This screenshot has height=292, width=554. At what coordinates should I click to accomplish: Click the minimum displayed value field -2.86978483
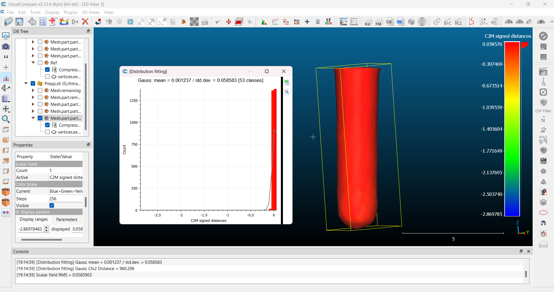tap(31, 229)
